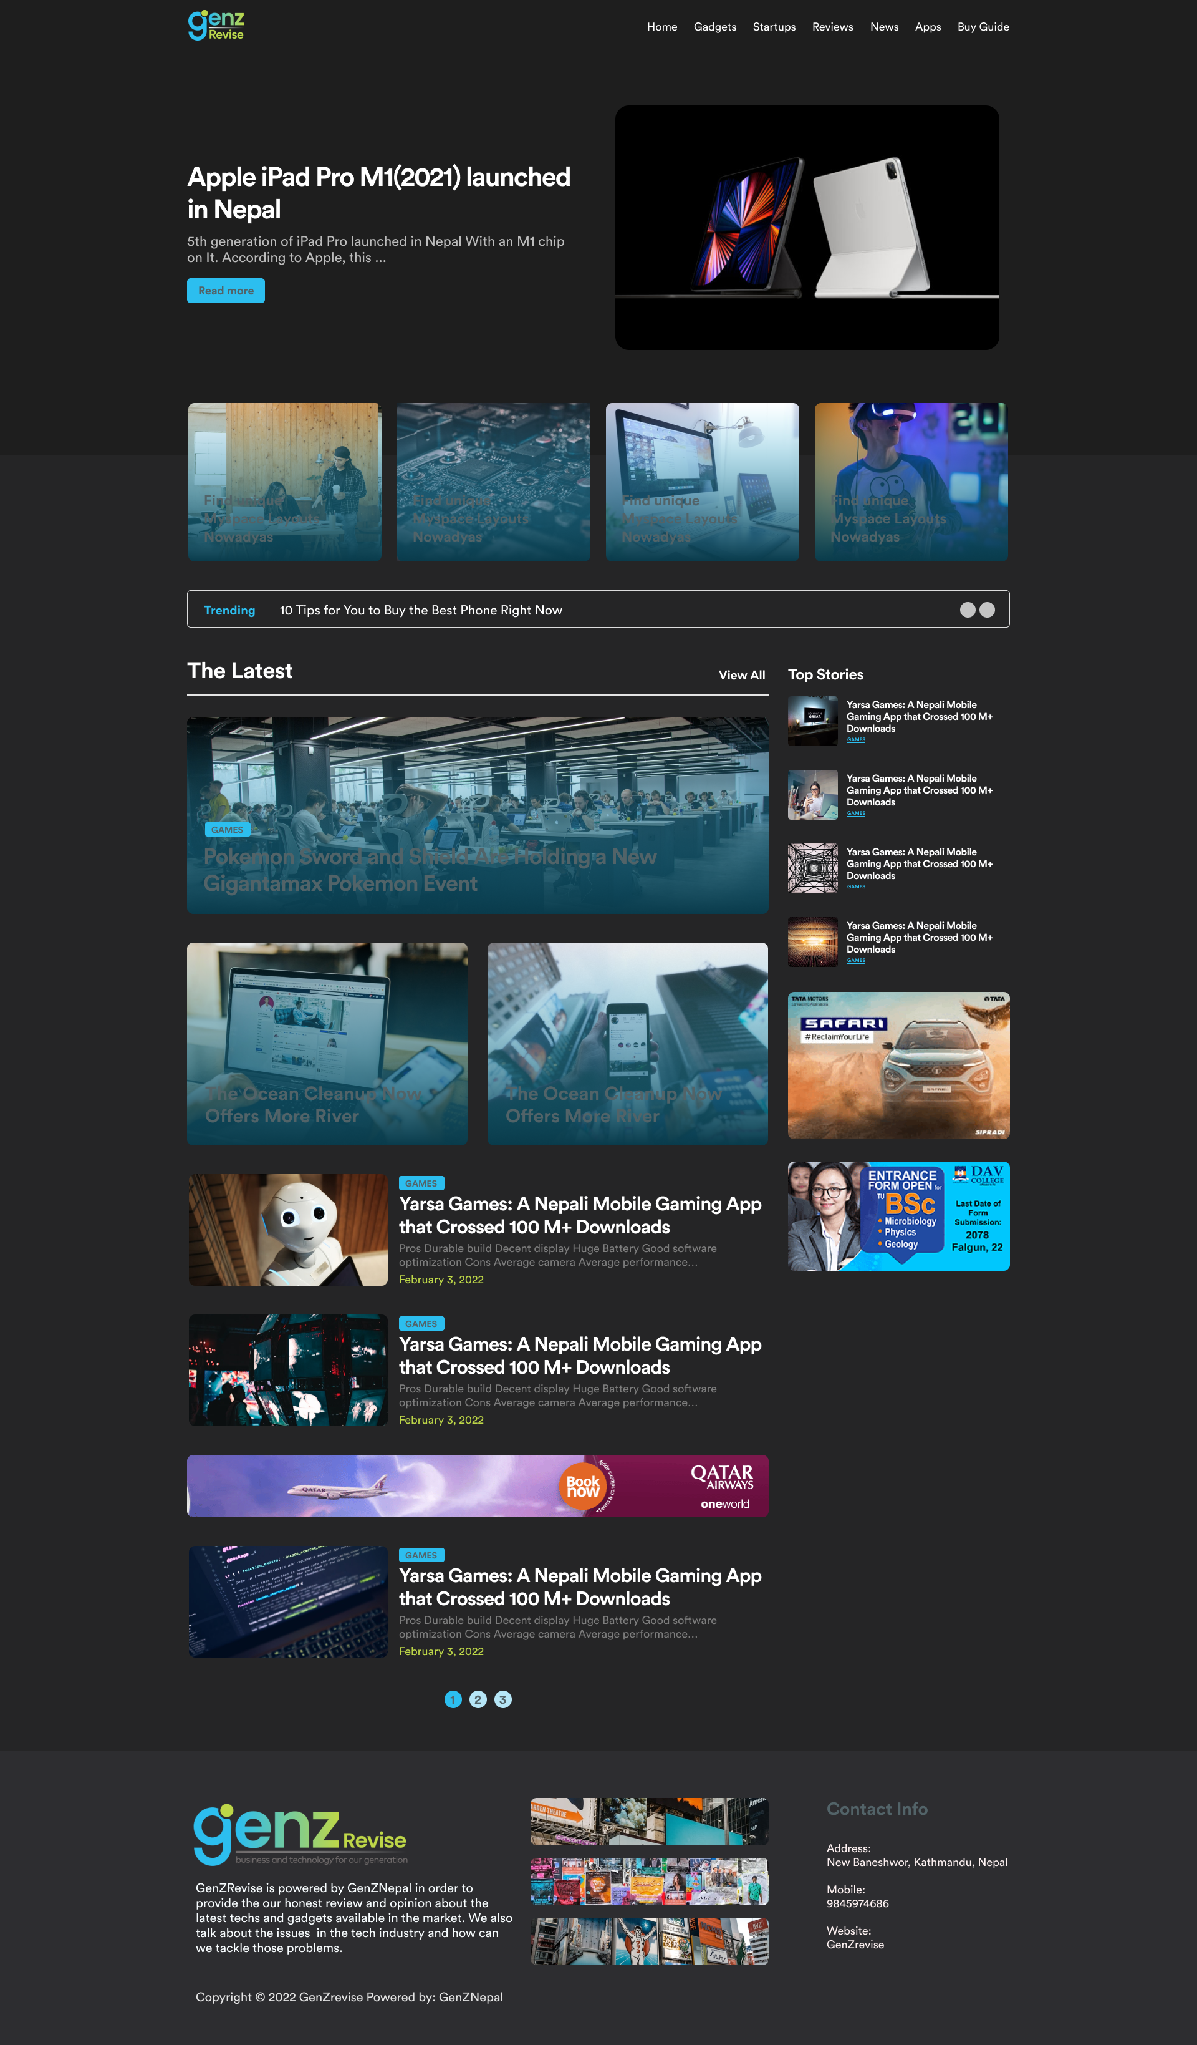Open the iPad Pro hero image
The width and height of the screenshot is (1197, 2045).
(807, 227)
